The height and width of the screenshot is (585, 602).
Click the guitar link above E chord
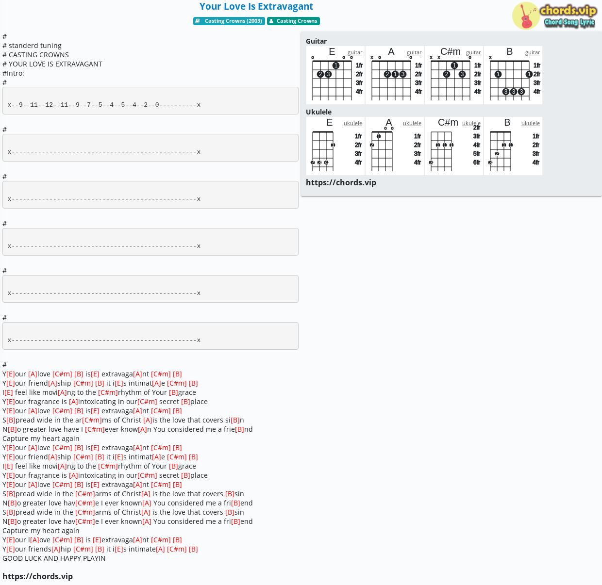(x=355, y=52)
